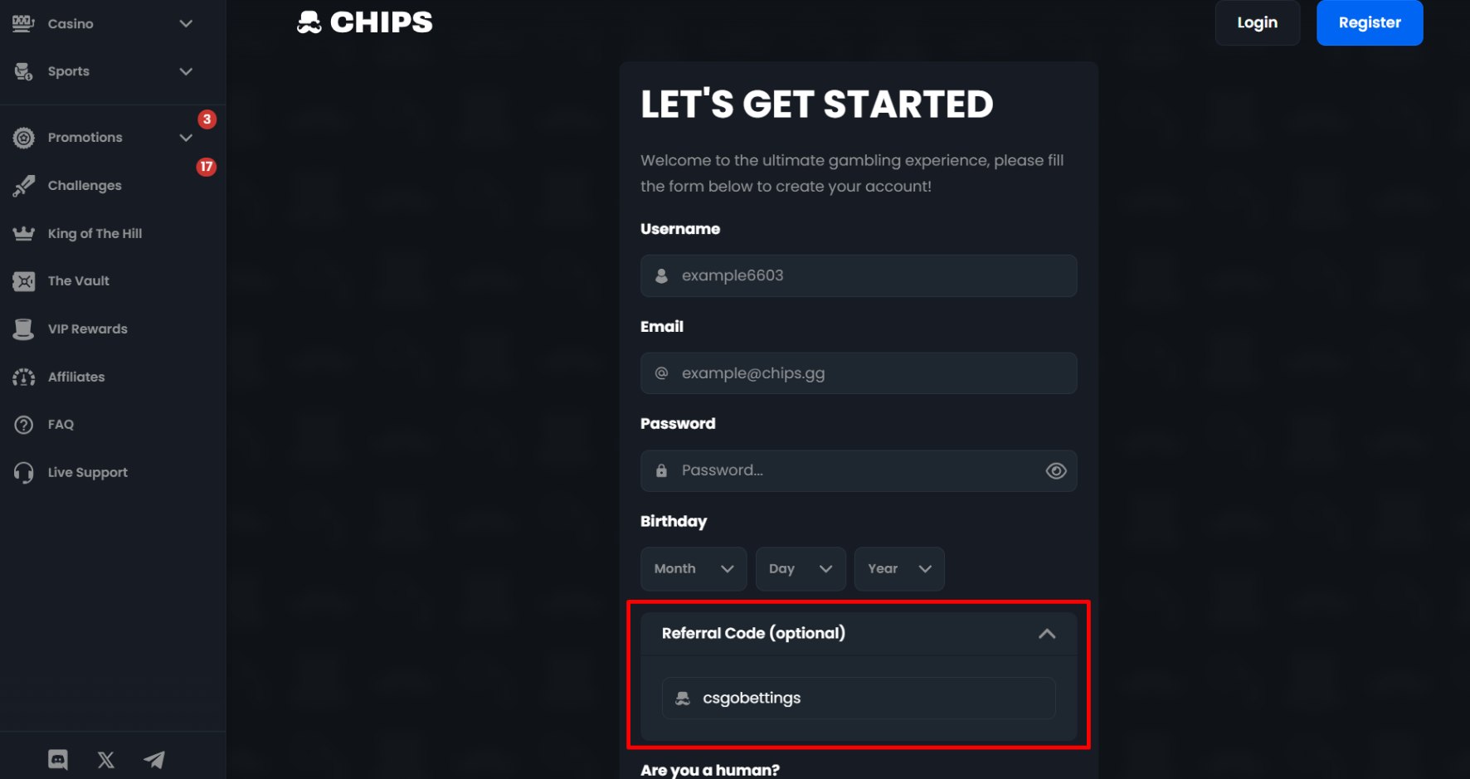Open the X social media icon
Viewport: 1470px width, 779px height.
click(x=106, y=759)
